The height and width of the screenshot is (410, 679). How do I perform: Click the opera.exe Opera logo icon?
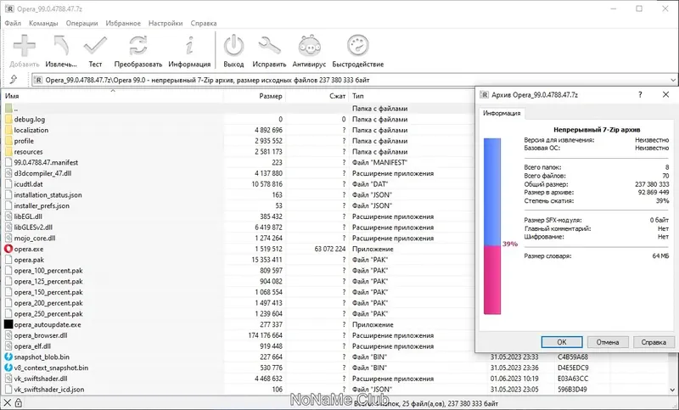(8, 249)
